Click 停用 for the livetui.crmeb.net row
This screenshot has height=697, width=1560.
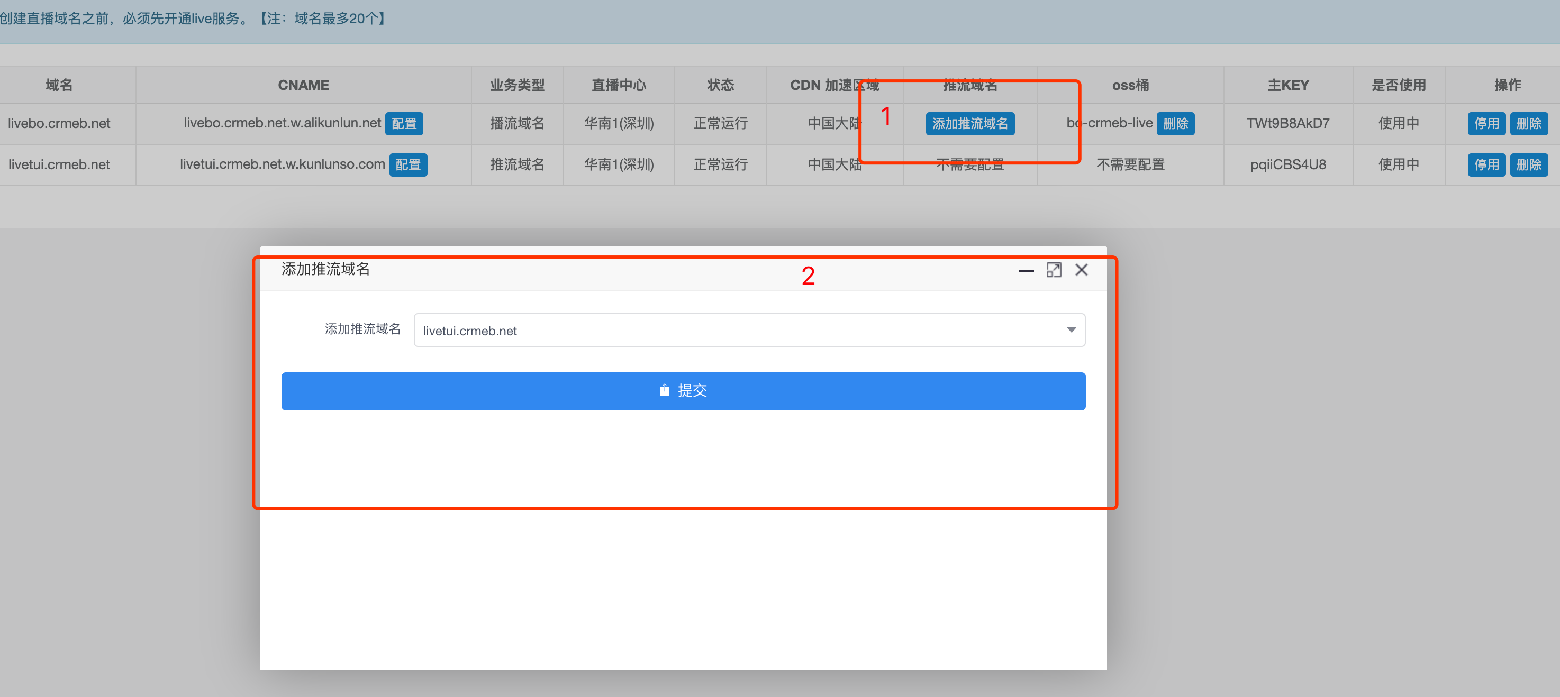coord(1486,164)
